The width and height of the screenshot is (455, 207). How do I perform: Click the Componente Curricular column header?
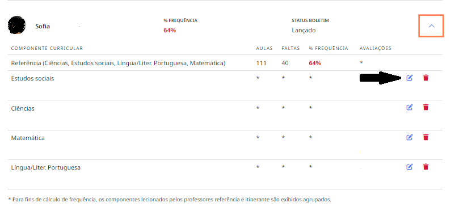[47, 48]
